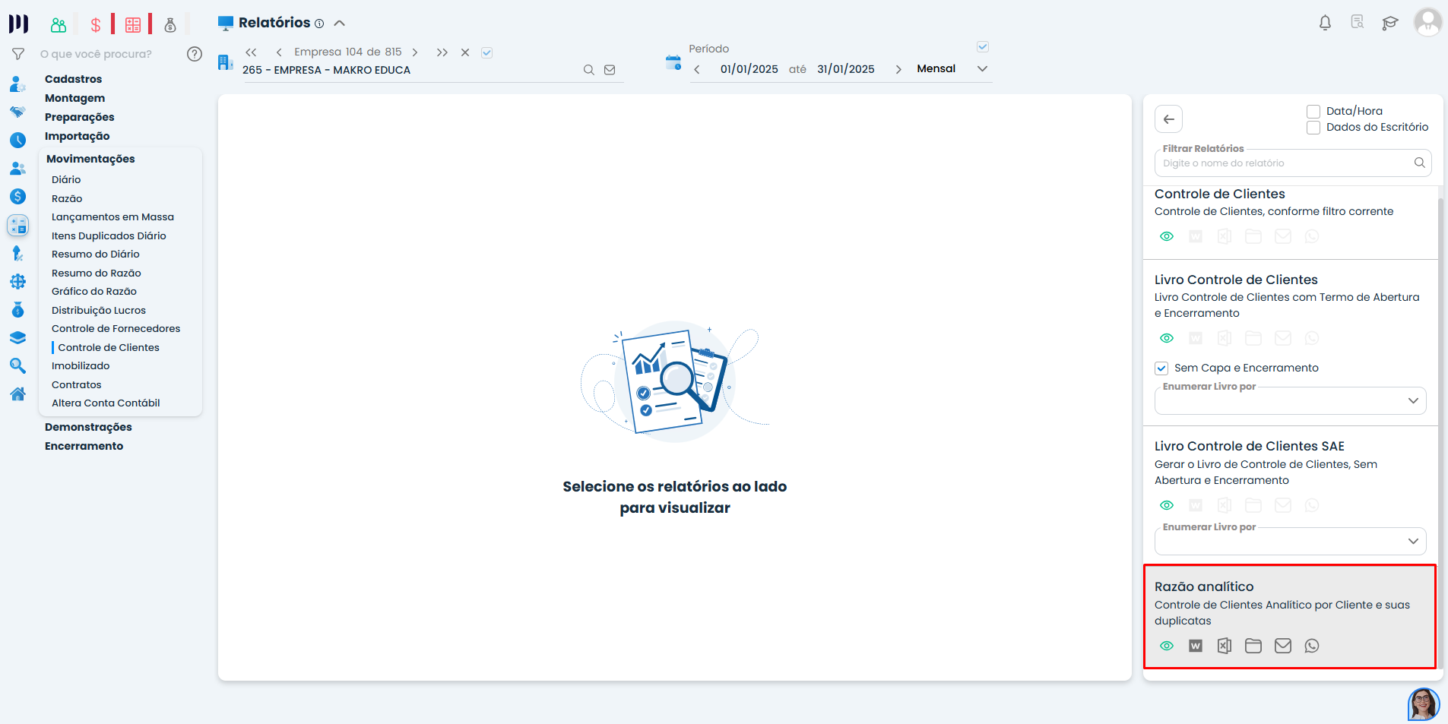Go to last company with double-right arrows
This screenshot has height=724, width=1448.
(x=442, y=52)
